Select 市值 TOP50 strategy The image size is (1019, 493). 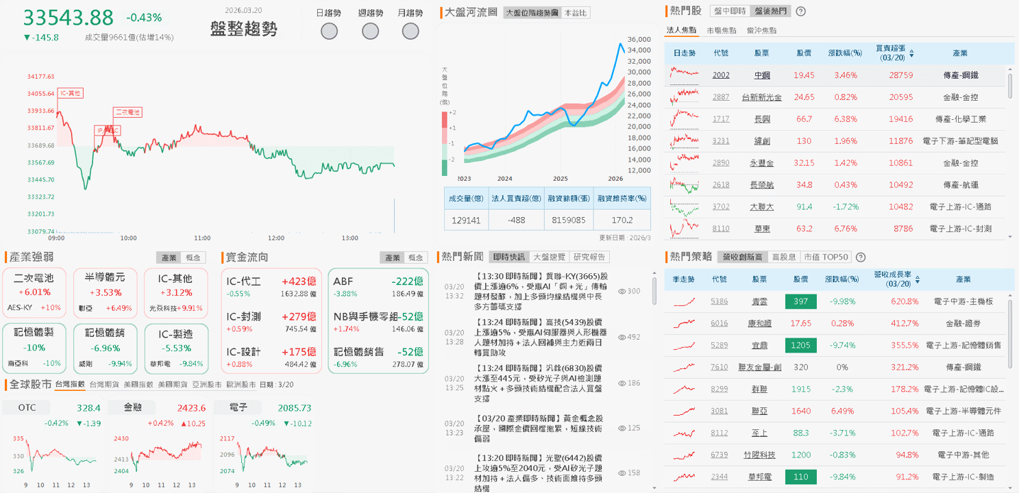pyautogui.click(x=825, y=257)
